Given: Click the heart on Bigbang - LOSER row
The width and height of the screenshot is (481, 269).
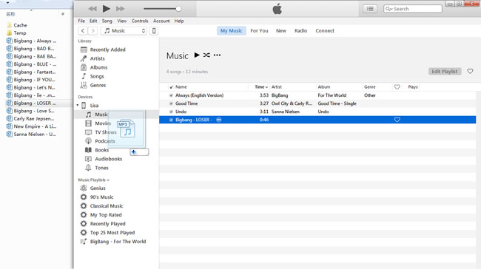Looking at the screenshot, I should click(x=397, y=120).
